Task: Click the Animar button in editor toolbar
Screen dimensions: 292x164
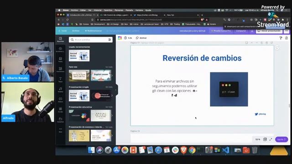Action: click(x=141, y=38)
